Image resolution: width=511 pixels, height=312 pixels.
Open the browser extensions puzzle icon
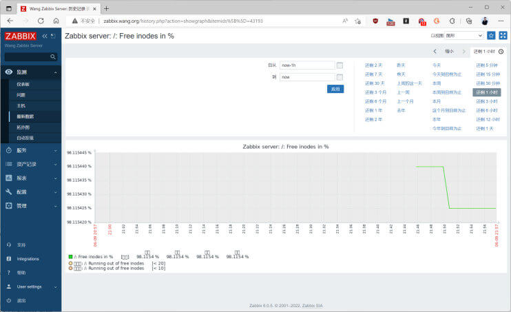(452, 21)
